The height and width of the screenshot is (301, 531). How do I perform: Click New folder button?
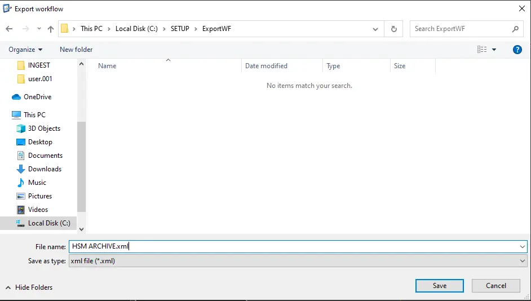76,50
